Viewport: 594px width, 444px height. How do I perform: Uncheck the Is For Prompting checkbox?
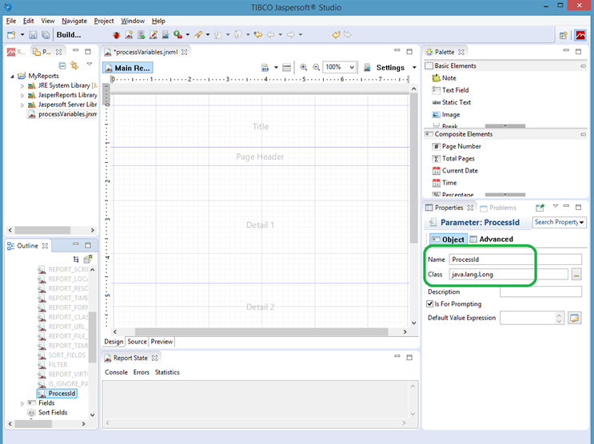(431, 304)
